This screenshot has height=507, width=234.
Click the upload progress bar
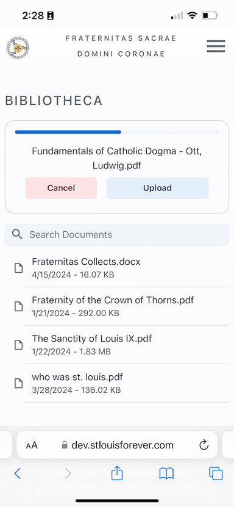click(117, 132)
